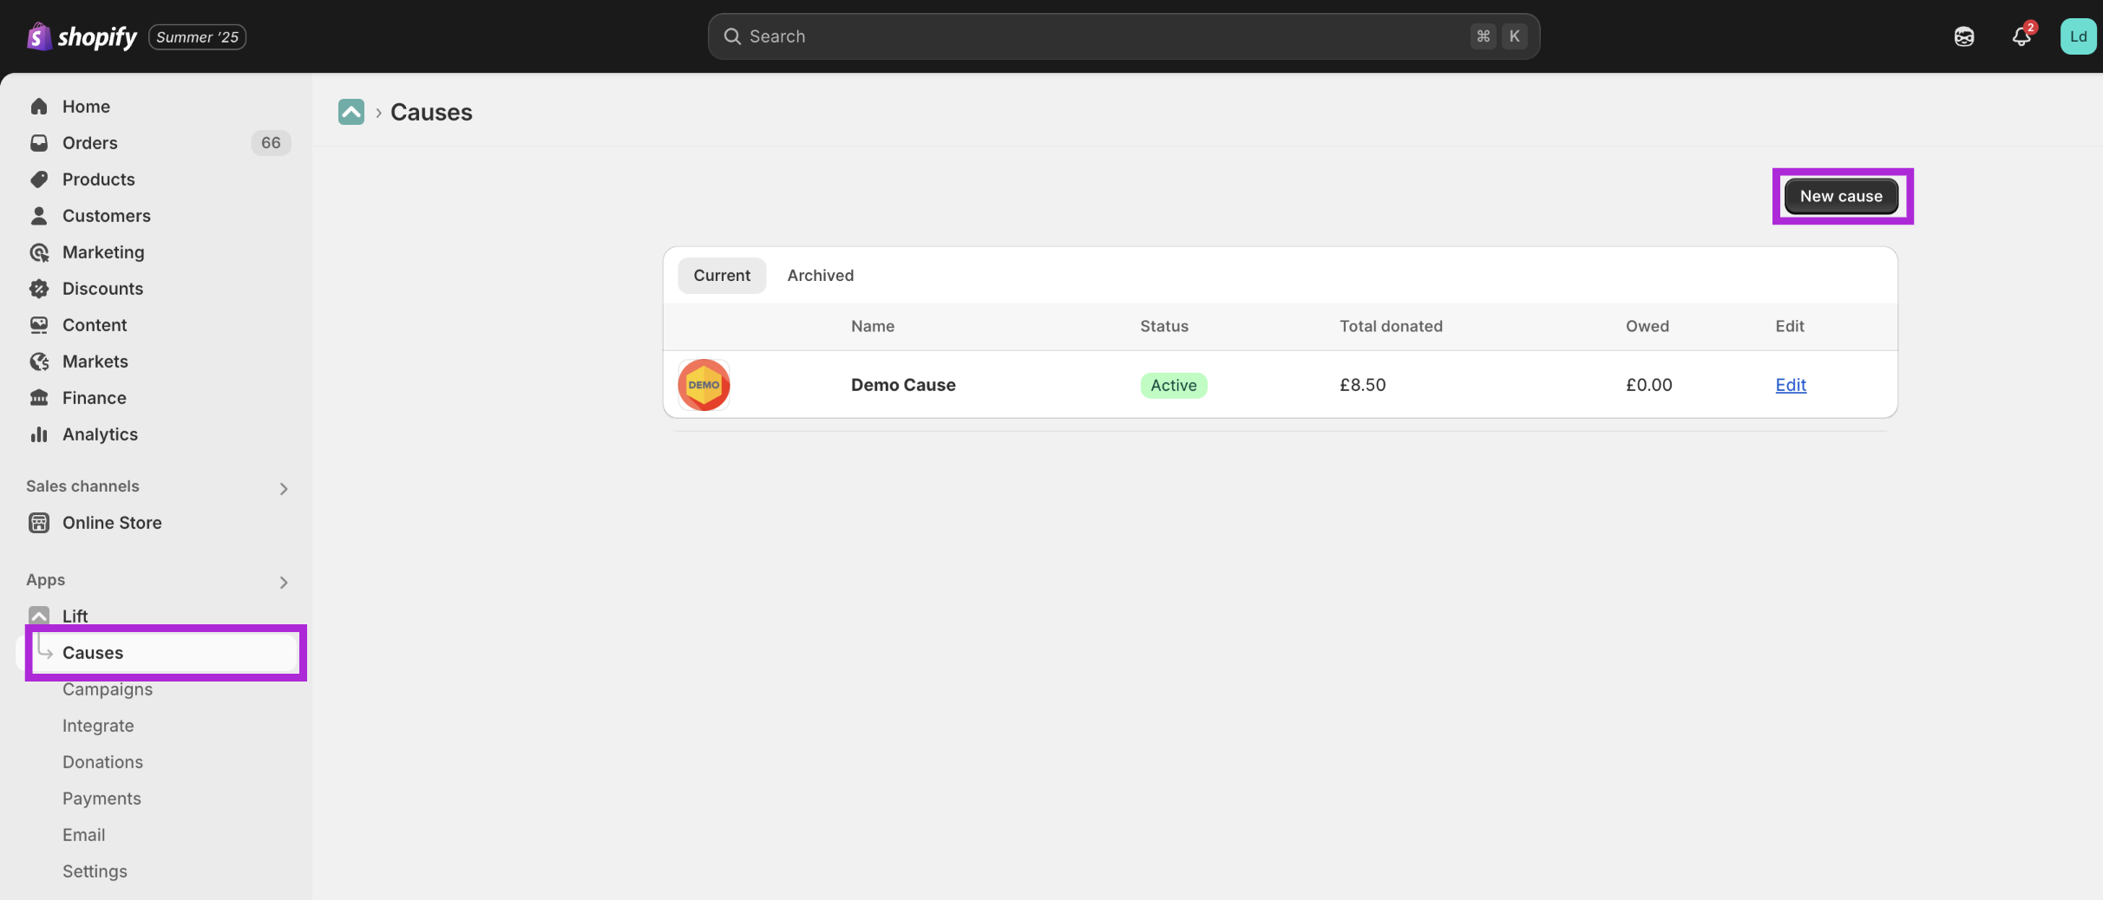Image resolution: width=2103 pixels, height=900 pixels.
Task: Select the Current tab
Action: point(721,275)
